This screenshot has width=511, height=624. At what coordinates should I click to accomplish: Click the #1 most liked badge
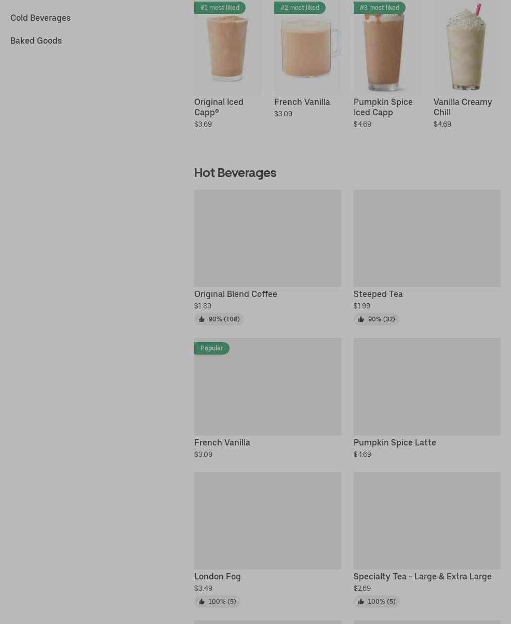[220, 8]
